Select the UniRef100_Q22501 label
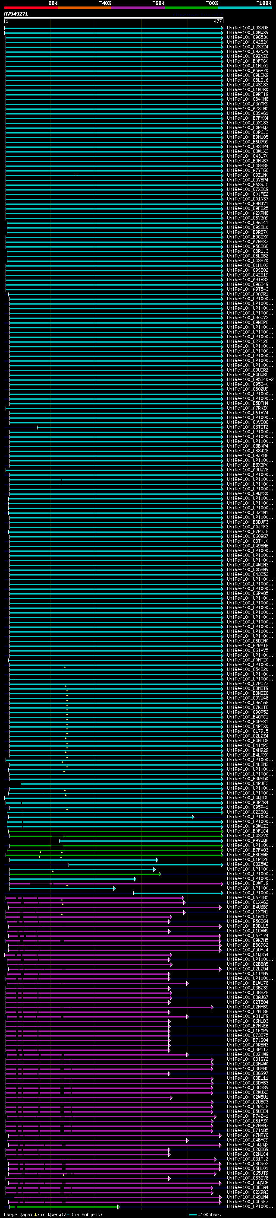 (247, 812)
